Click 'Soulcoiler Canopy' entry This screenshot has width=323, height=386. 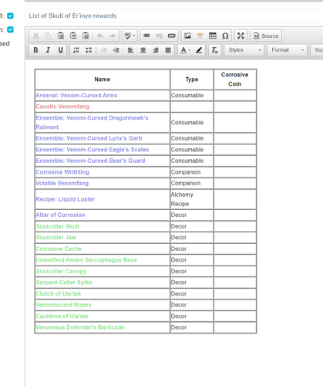click(61, 271)
